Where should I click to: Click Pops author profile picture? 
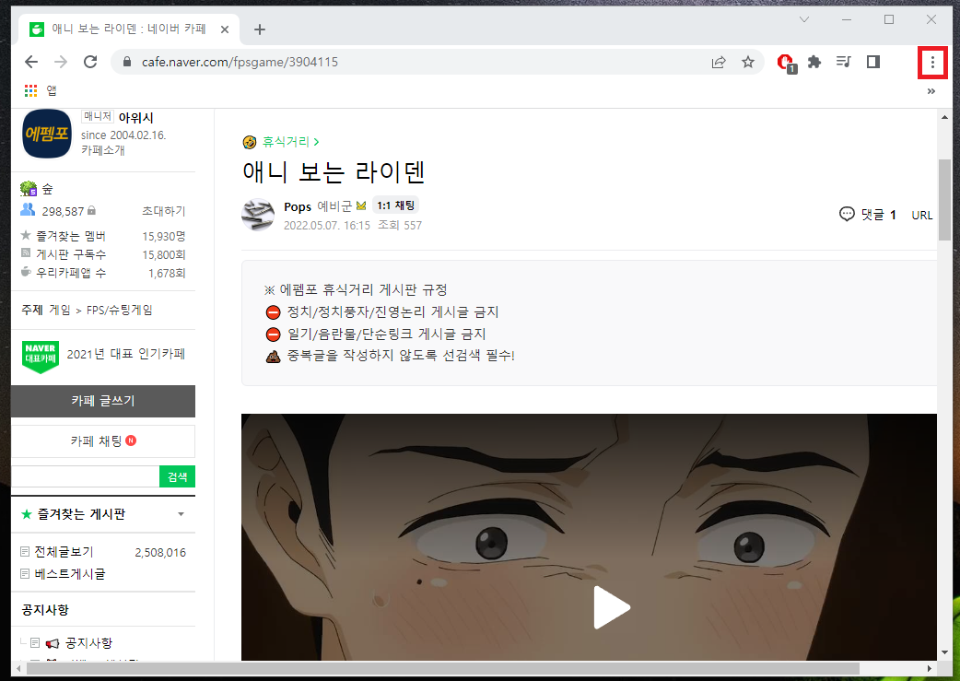click(x=258, y=215)
